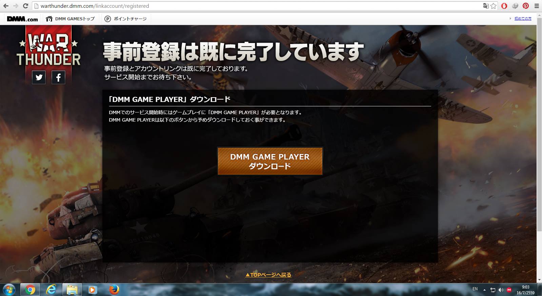
Task: Launch Internet Explorer from the taskbar
Action: (51, 290)
